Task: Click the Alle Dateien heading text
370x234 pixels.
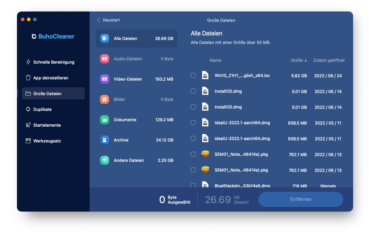Action: (x=206, y=33)
